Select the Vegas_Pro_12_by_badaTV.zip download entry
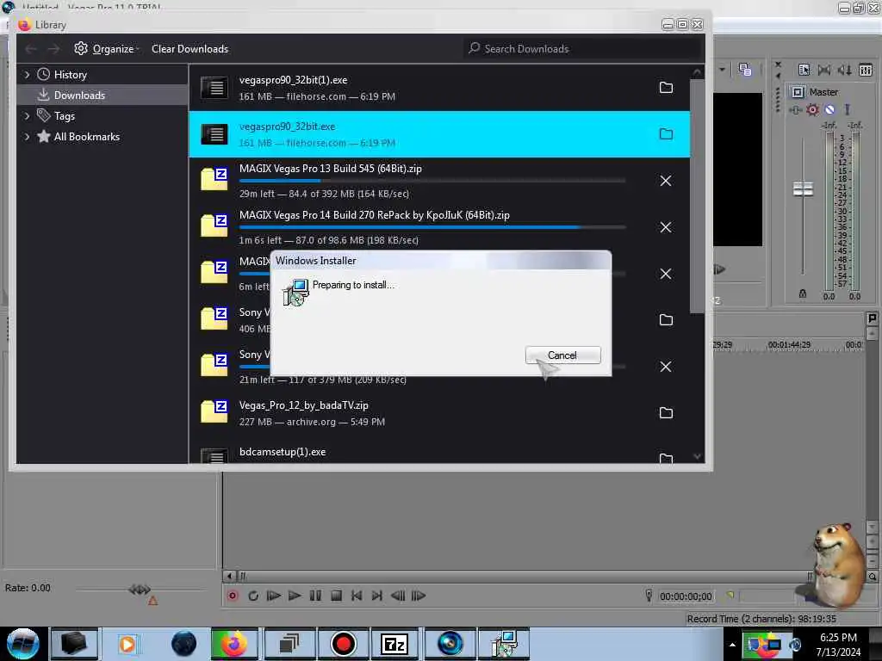 pyautogui.click(x=439, y=413)
